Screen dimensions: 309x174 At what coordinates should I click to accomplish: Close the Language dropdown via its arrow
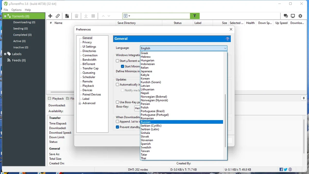coord(225,48)
